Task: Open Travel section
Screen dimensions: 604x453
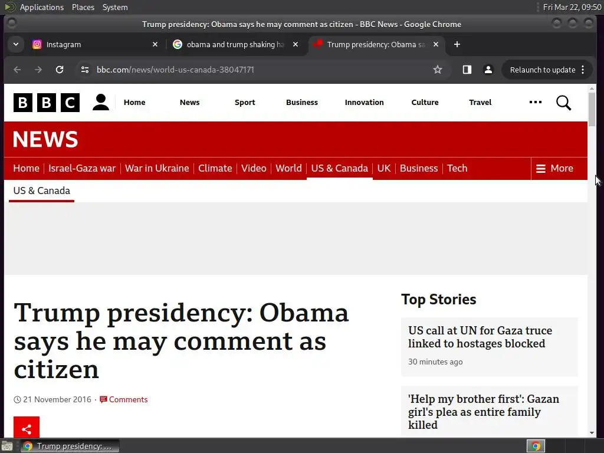Action: (480, 103)
